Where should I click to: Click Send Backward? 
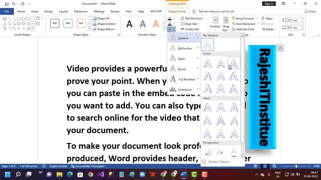pyautogui.click(x=244, y=23)
